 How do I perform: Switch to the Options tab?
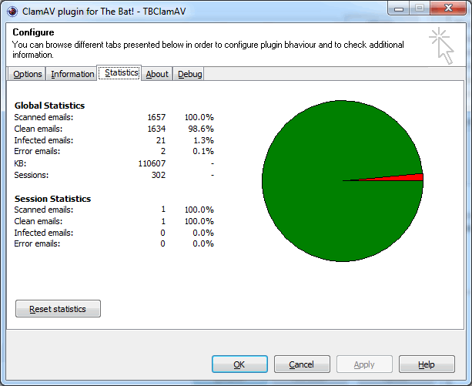[x=28, y=74]
